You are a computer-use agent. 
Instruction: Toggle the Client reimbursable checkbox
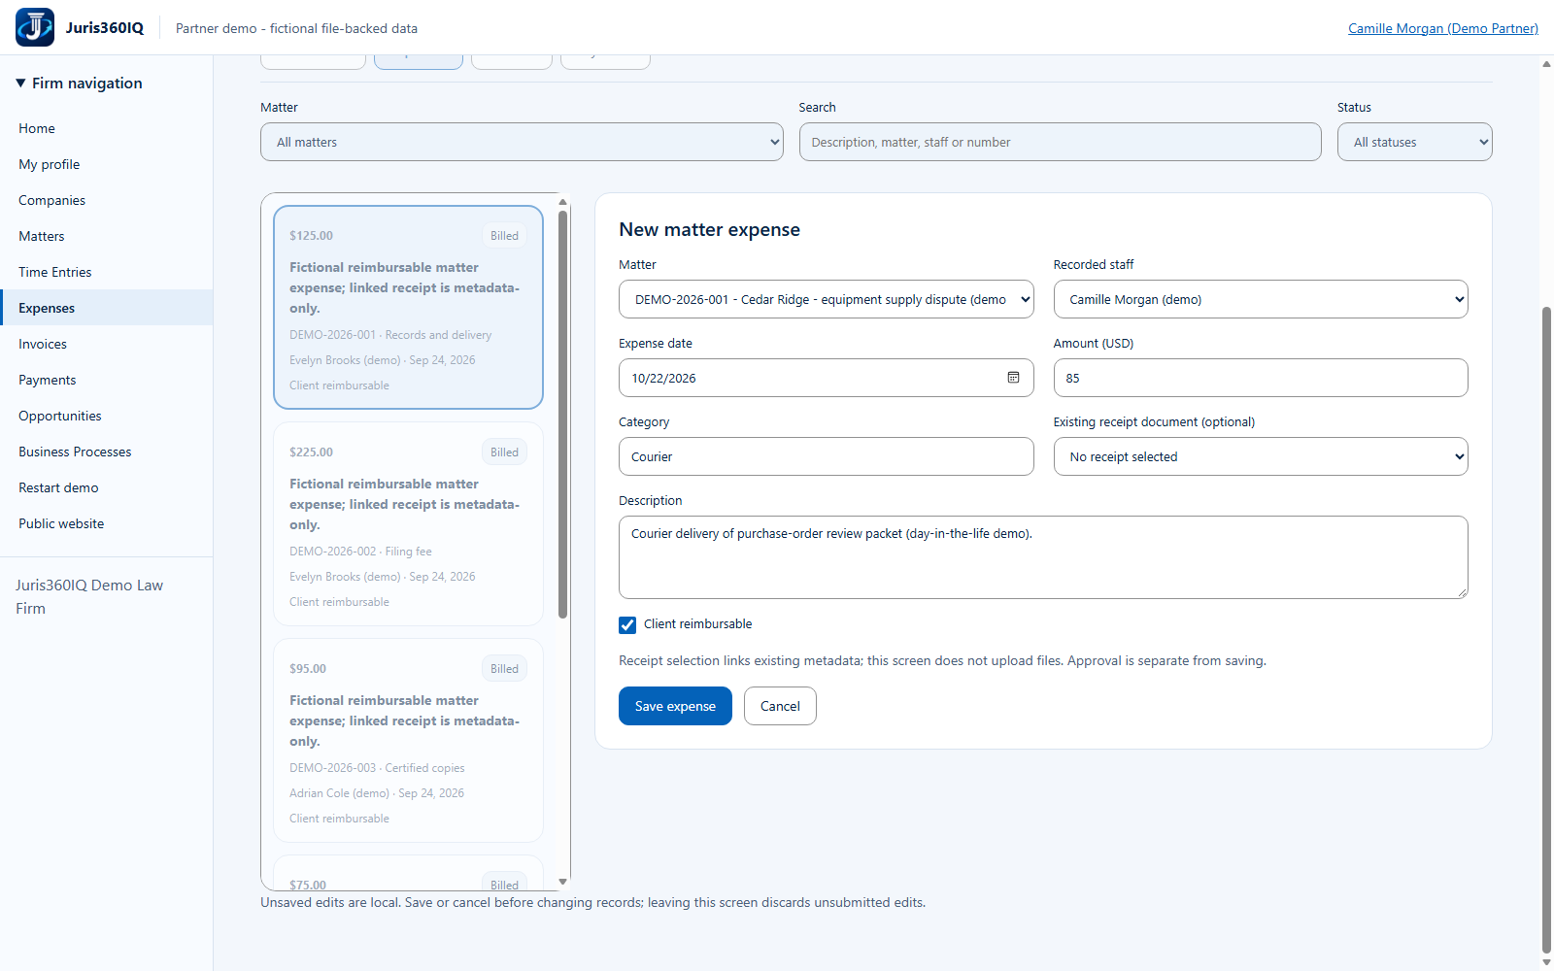[627, 624]
